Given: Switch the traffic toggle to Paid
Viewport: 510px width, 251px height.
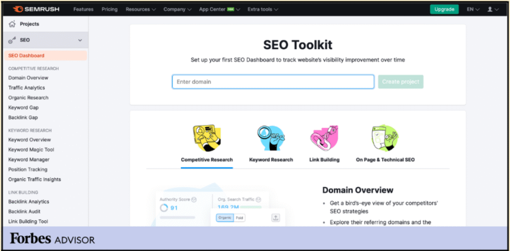Looking at the screenshot, I should (x=240, y=218).
